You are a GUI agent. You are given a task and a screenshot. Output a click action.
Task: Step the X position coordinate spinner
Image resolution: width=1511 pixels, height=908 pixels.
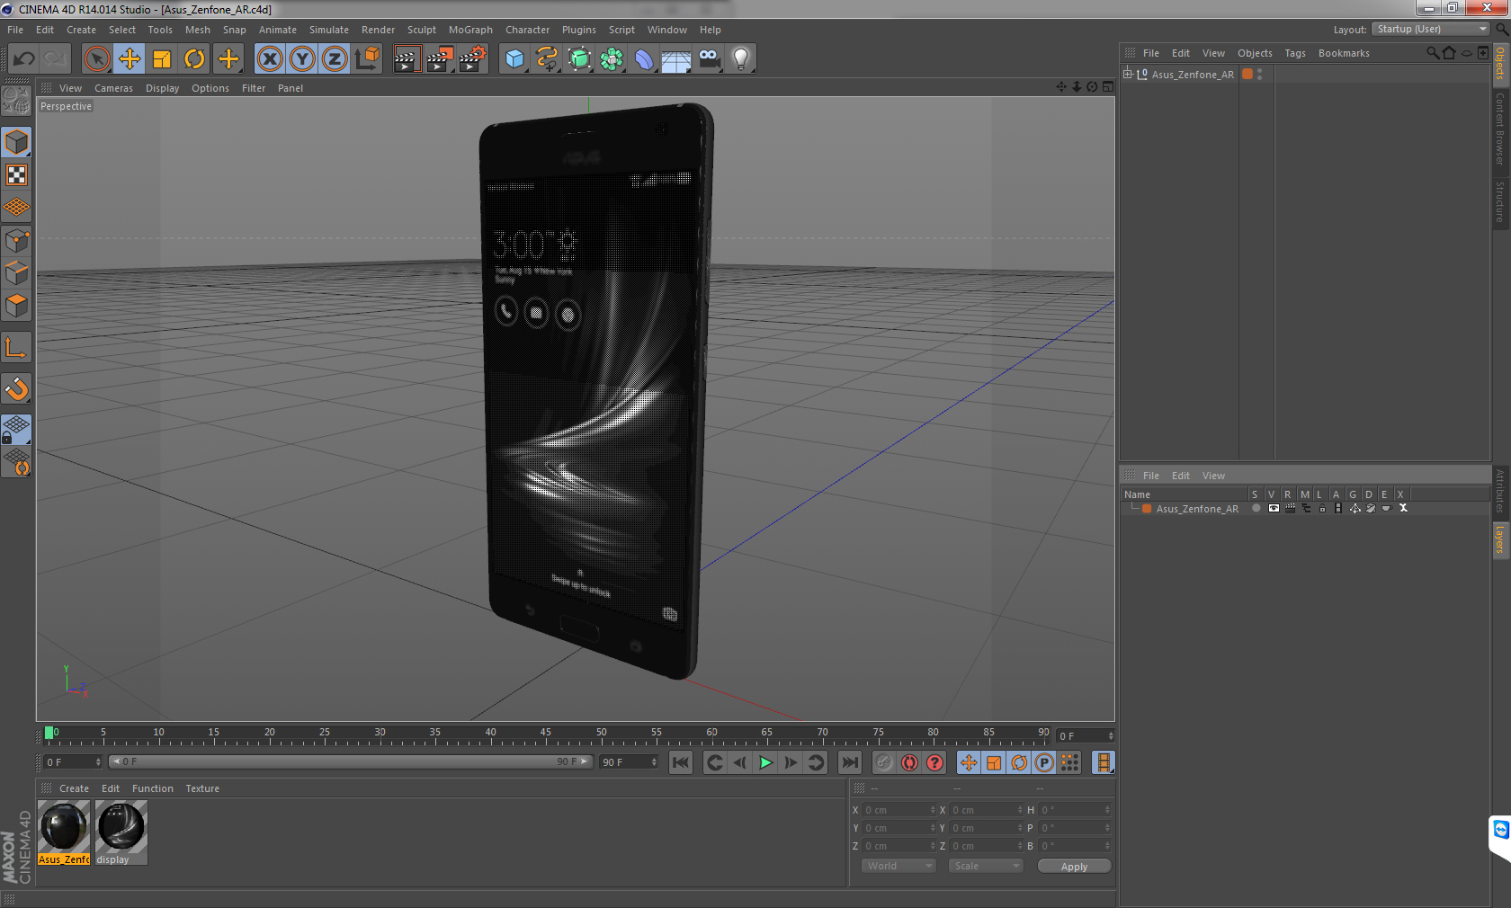coord(933,810)
